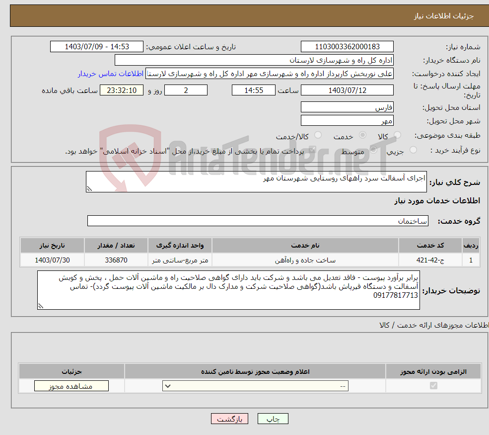489x435 pixels.
Task: Click need date cell 1403/07/30
Action: tap(52, 260)
